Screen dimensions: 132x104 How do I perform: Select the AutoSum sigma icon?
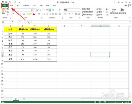pyautogui.click(x=107, y=9)
